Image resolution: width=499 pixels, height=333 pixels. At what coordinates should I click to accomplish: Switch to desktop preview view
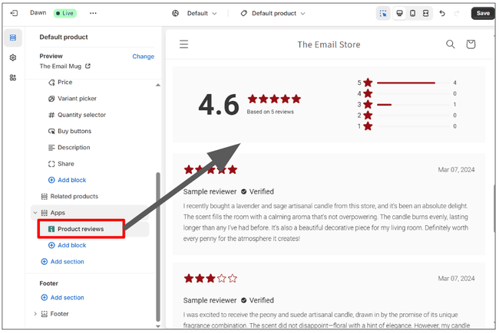click(400, 13)
